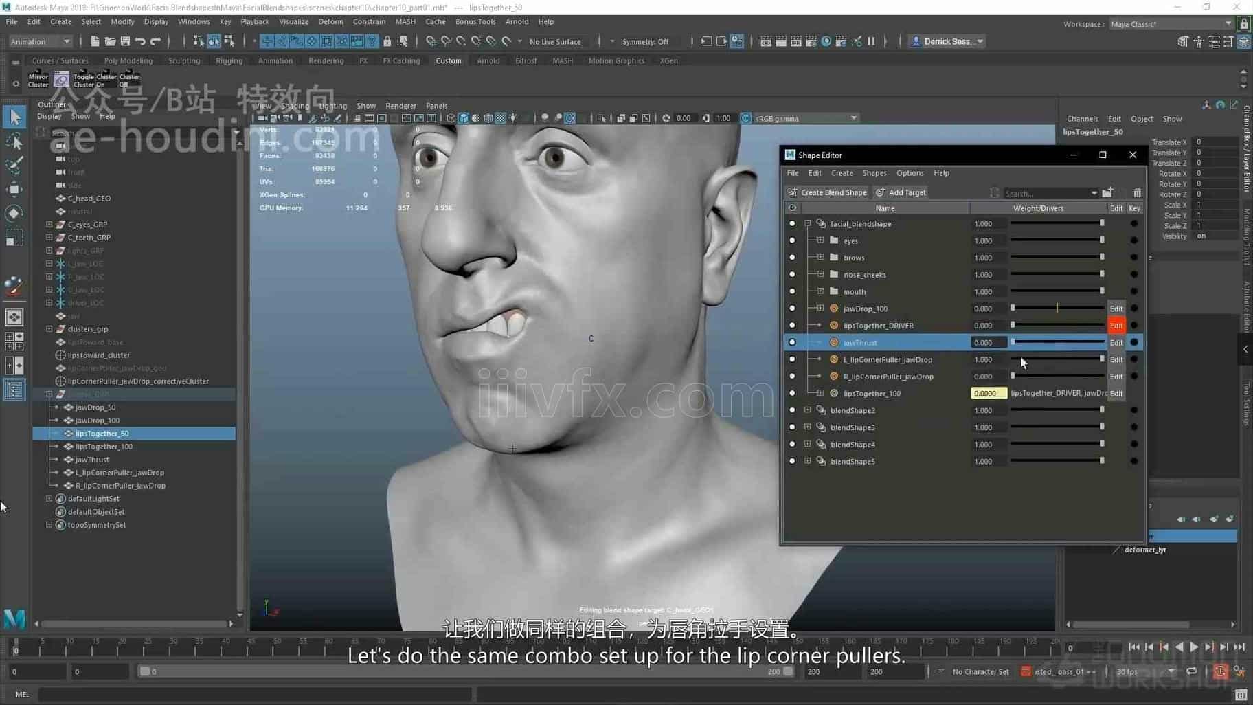This screenshot has width=1253, height=705.
Task: Click the open scene folder icon
Action: (x=110, y=41)
